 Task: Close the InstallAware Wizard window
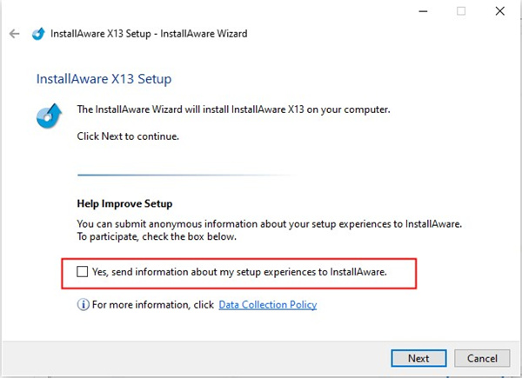[500, 11]
